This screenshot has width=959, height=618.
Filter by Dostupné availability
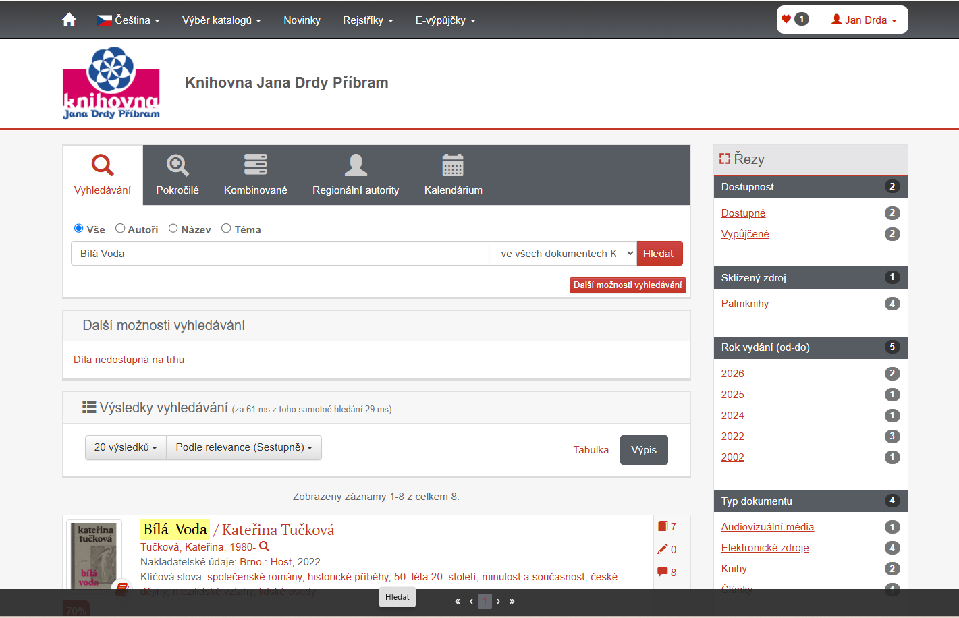point(743,213)
